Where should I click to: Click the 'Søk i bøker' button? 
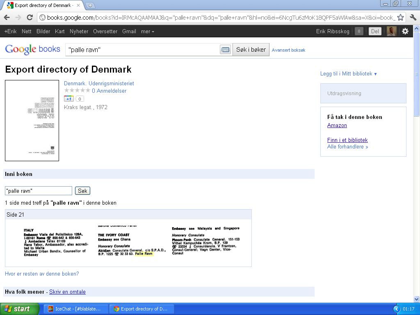tap(251, 50)
